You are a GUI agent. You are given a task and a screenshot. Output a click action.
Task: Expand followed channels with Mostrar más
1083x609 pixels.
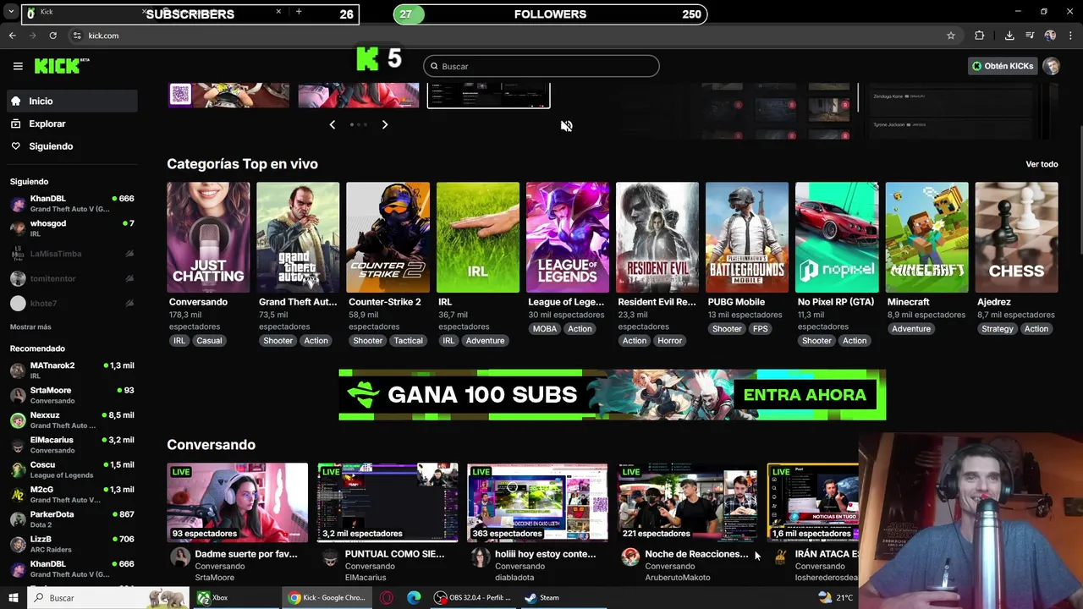(x=30, y=327)
